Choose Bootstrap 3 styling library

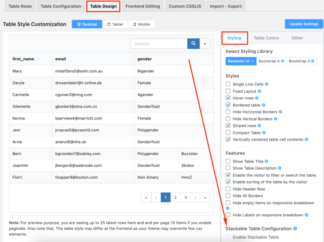click(x=302, y=61)
